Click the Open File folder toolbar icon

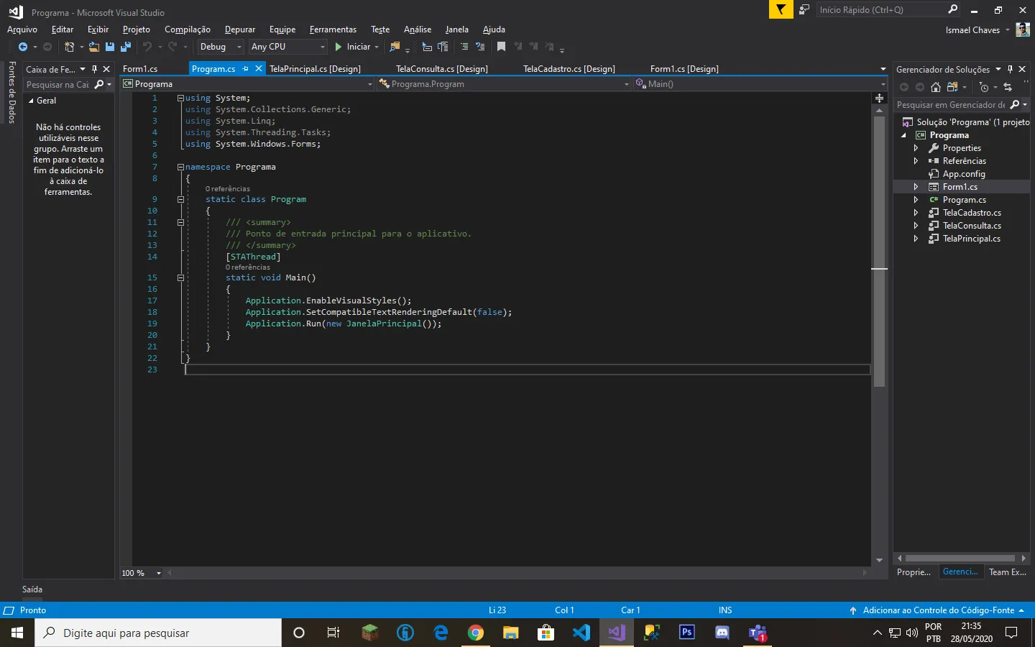pyautogui.click(x=94, y=47)
